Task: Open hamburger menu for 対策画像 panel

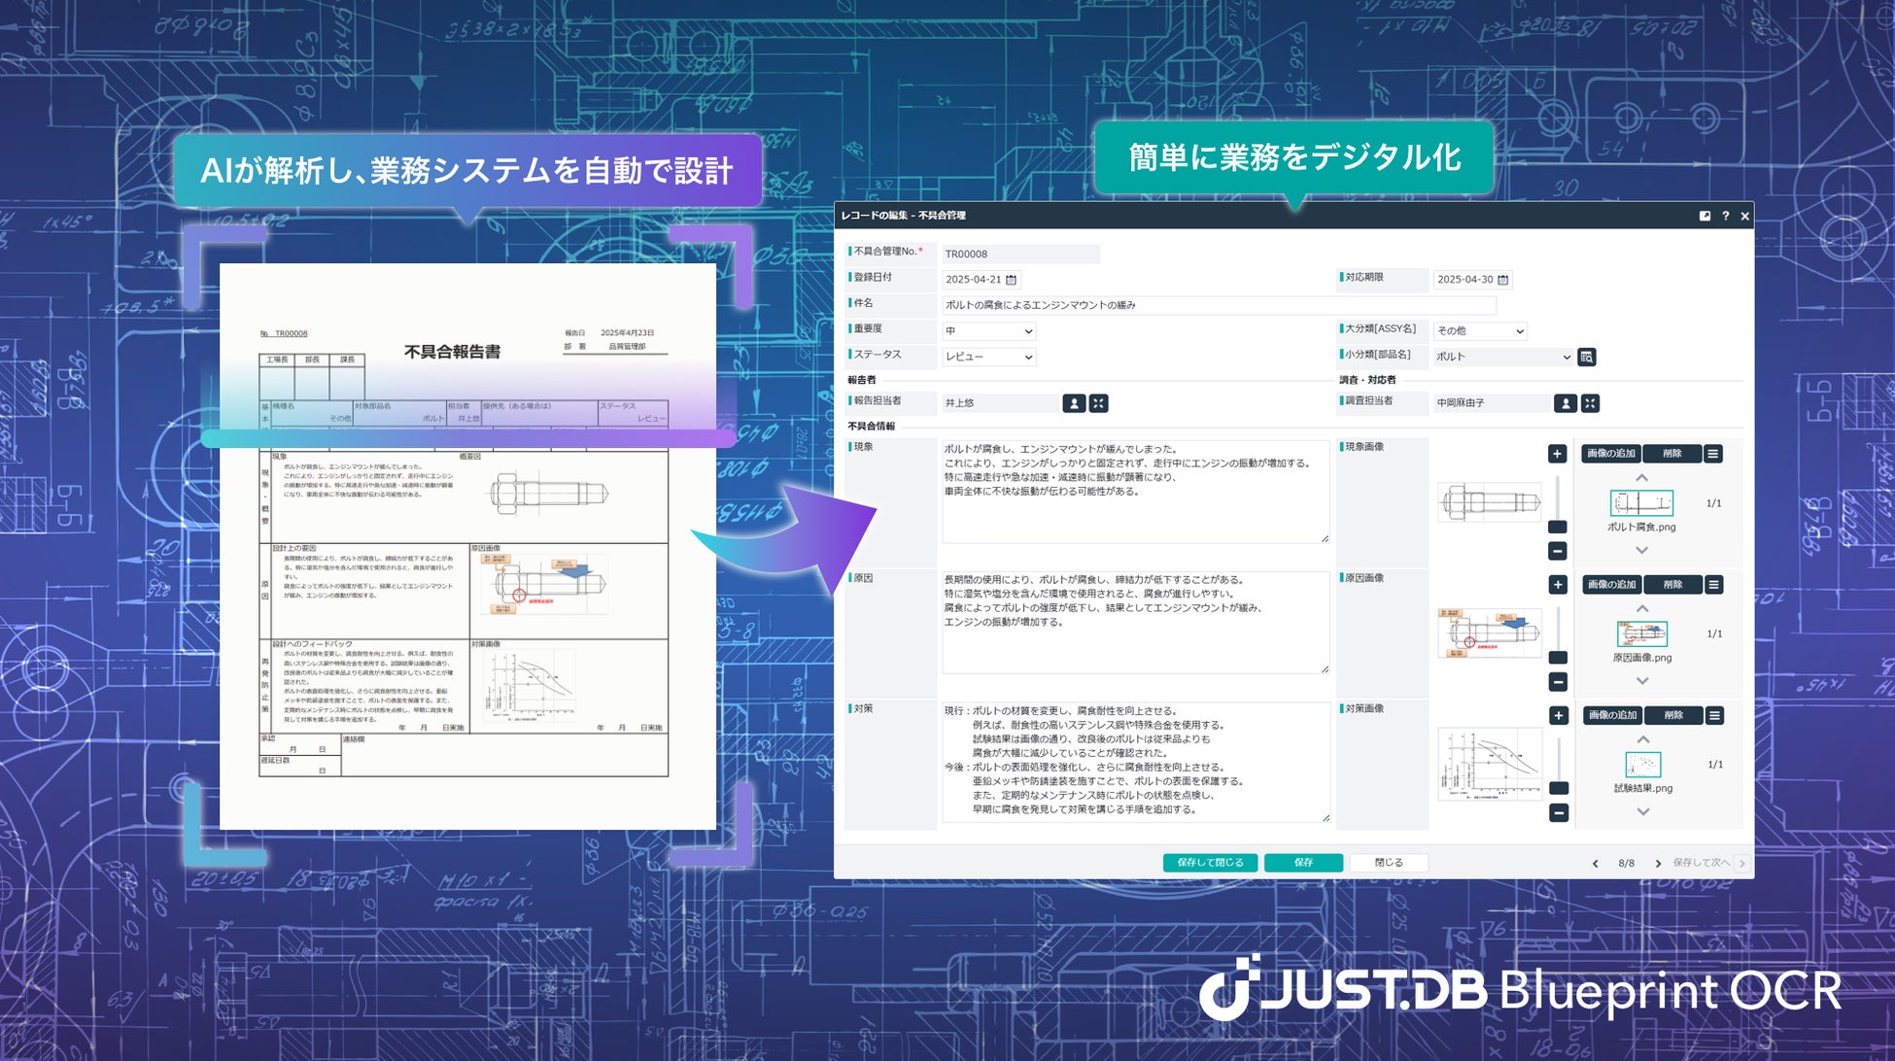Action: click(x=1714, y=715)
